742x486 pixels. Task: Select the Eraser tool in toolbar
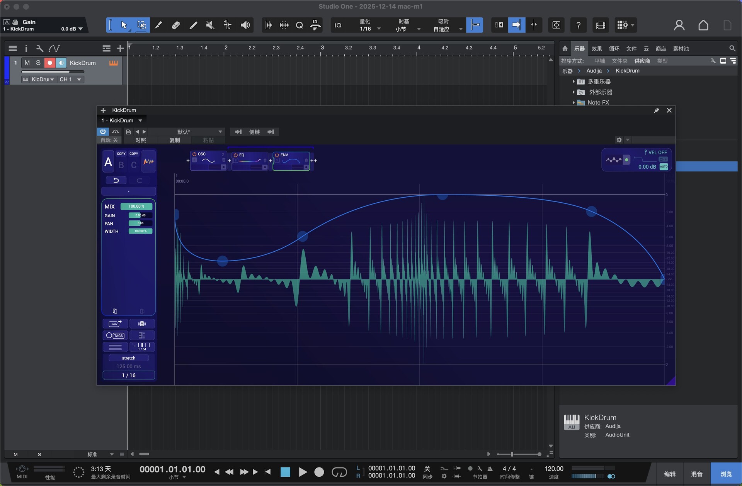(x=176, y=25)
